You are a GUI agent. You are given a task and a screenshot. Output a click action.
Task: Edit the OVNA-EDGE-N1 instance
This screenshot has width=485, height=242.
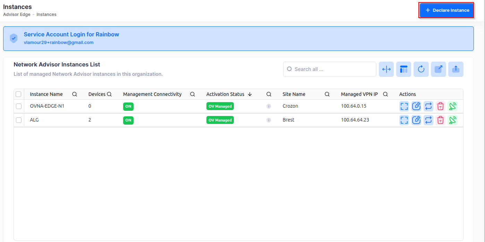pyautogui.click(x=416, y=106)
